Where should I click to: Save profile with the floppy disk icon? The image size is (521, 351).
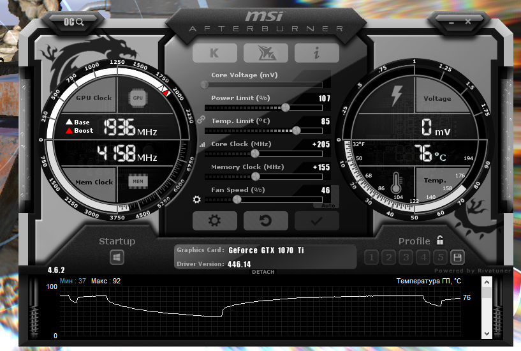point(457,257)
